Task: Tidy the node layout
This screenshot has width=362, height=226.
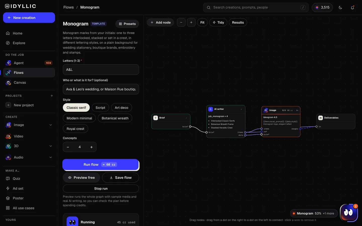Action: click(x=218, y=22)
